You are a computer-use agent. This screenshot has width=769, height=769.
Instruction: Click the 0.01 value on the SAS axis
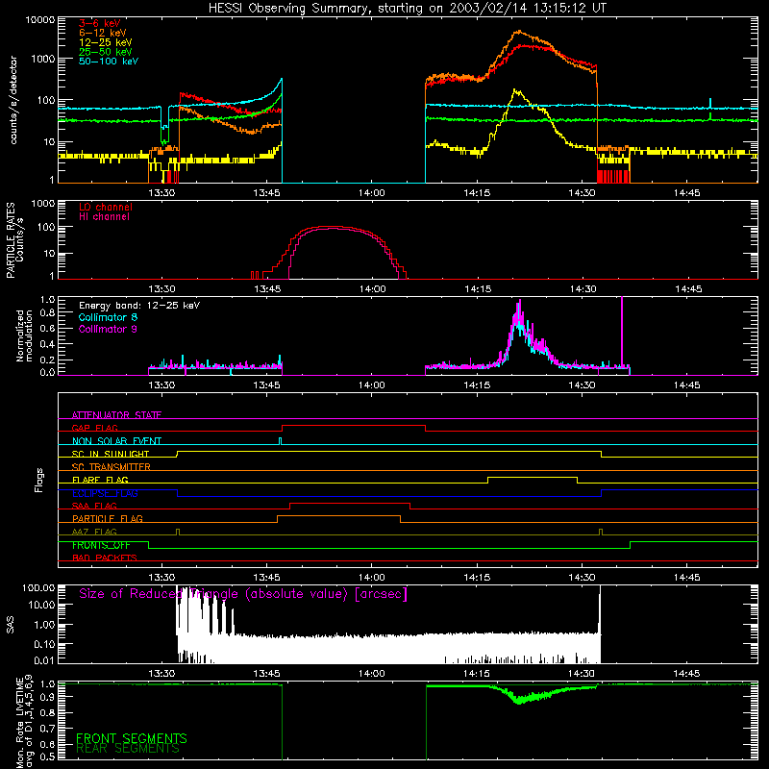44,660
